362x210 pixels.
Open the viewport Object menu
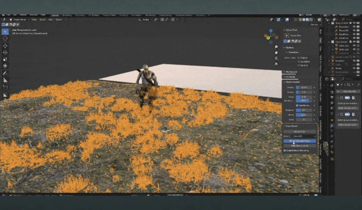(x=58, y=20)
